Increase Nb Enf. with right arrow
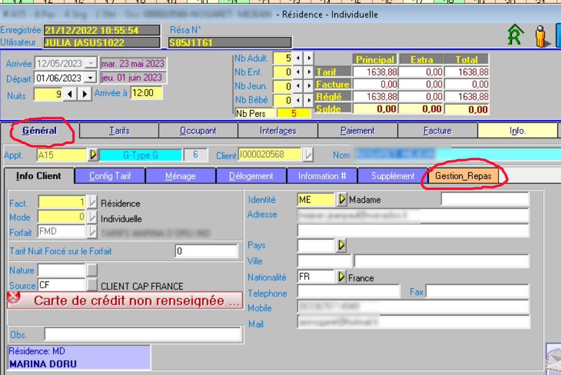 tap(308, 73)
